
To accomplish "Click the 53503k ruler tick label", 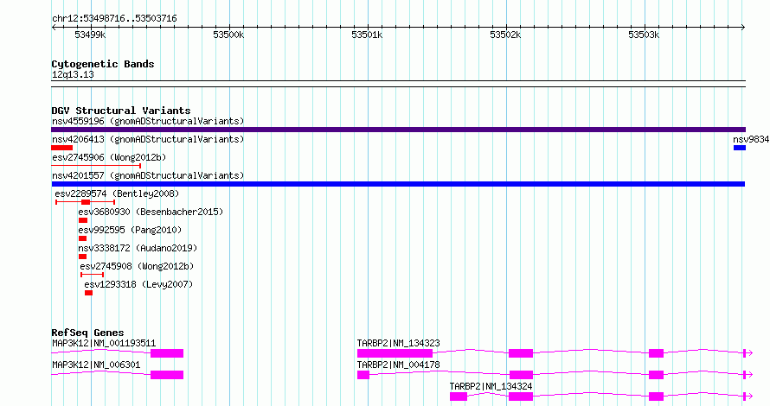I will pyautogui.click(x=644, y=35).
